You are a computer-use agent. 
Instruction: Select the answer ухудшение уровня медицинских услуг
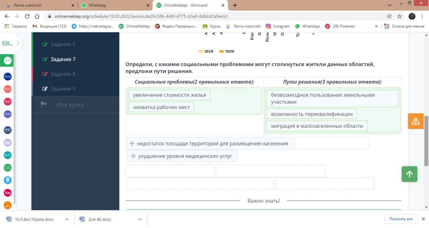[182, 156]
